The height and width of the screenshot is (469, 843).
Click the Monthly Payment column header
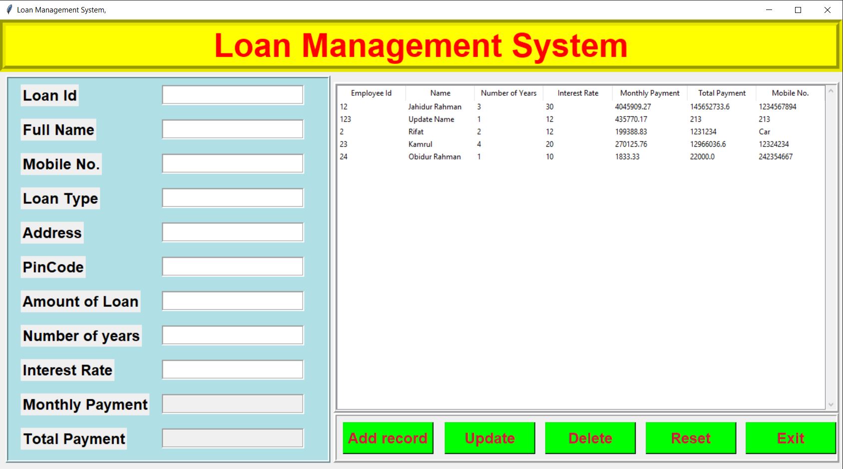[x=649, y=93]
